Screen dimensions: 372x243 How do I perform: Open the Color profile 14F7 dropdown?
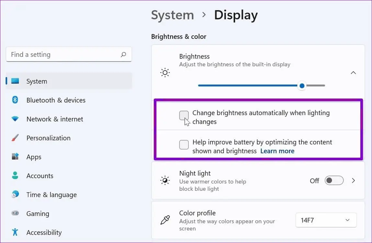[x=326, y=220]
